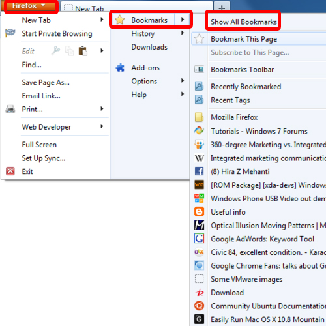Click the xda favicon
The image size is (326, 326).
coord(199,185)
